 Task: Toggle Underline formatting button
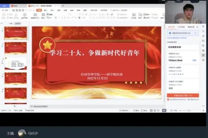point(62,18)
